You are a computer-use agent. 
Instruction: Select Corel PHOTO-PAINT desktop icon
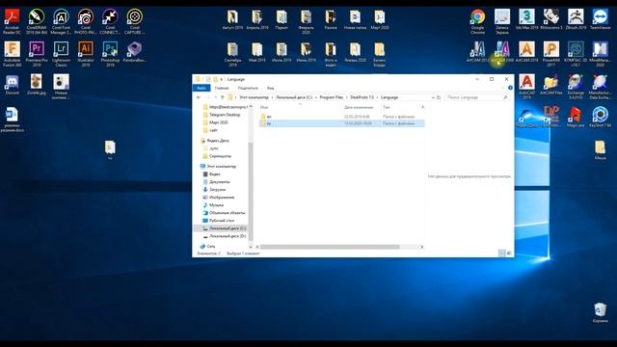pyautogui.click(x=86, y=21)
